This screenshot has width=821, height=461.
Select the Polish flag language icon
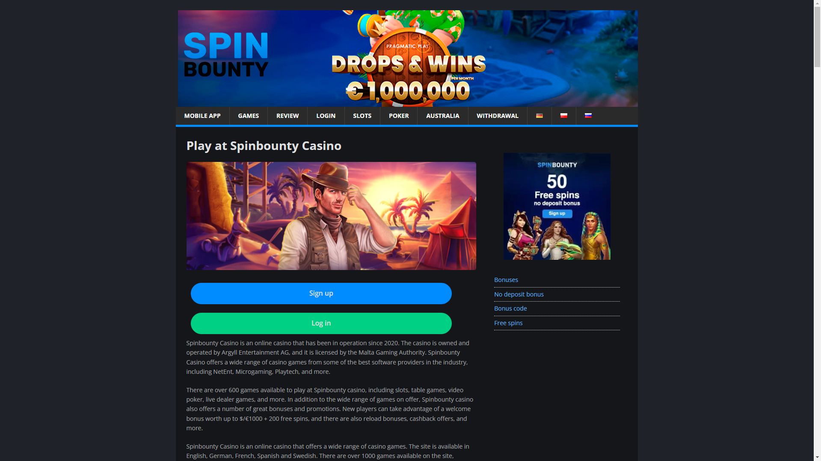click(563, 116)
